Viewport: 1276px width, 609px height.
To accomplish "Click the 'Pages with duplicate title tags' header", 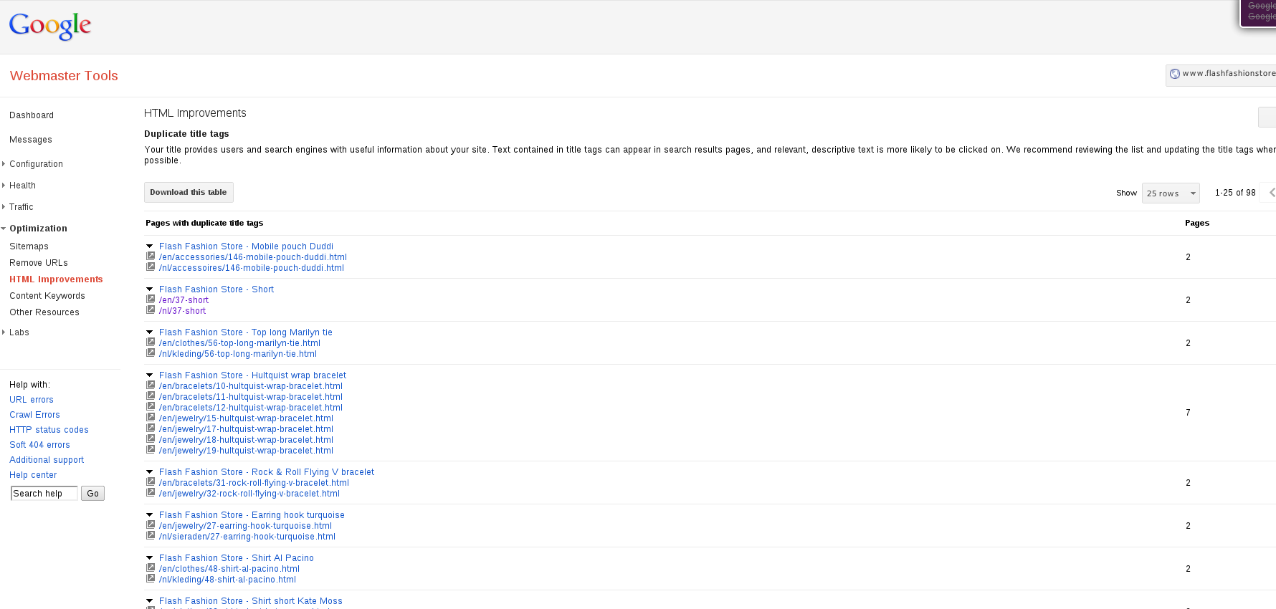I will point(204,223).
